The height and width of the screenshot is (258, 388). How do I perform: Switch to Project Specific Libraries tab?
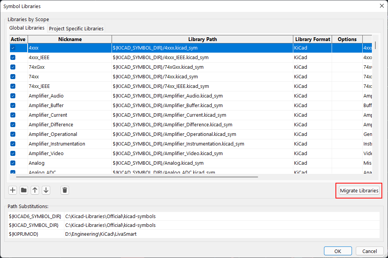point(76,28)
